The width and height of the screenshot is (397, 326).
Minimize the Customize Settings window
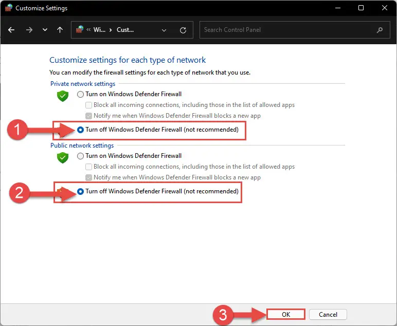click(338, 8)
